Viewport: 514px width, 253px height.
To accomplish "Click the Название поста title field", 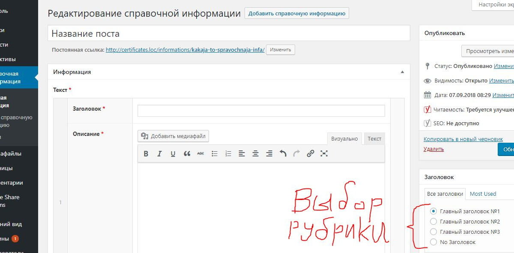I will coord(229,34).
